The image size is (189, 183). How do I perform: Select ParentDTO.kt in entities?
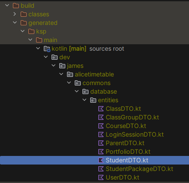click(x=125, y=143)
